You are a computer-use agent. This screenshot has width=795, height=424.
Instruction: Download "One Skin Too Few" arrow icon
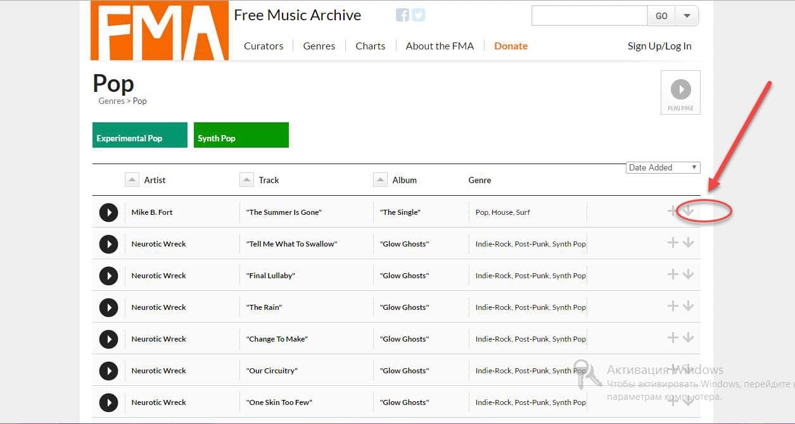pos(689,401)
